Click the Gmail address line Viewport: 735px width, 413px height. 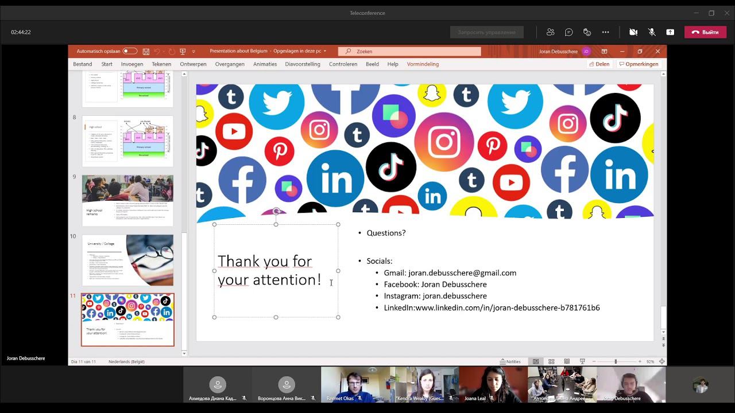pos(450,273)
